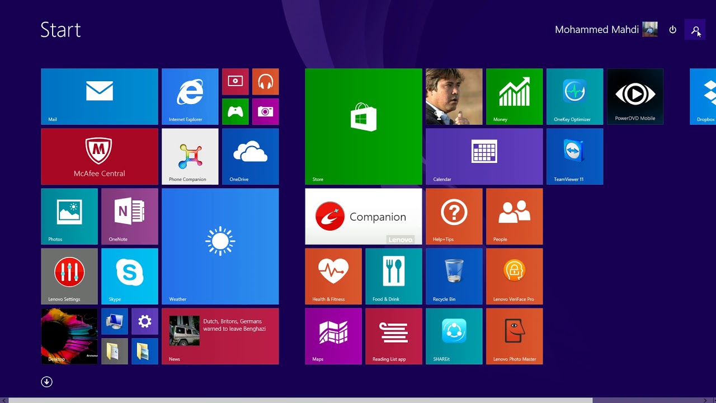Launch Lenovo VeriFace Pro tile
This screenshot has height=403, width=716.
point(515,276)
